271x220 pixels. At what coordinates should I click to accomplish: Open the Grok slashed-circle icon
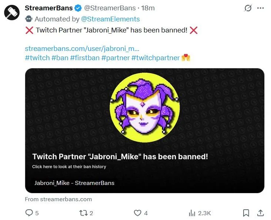point(248,8)
